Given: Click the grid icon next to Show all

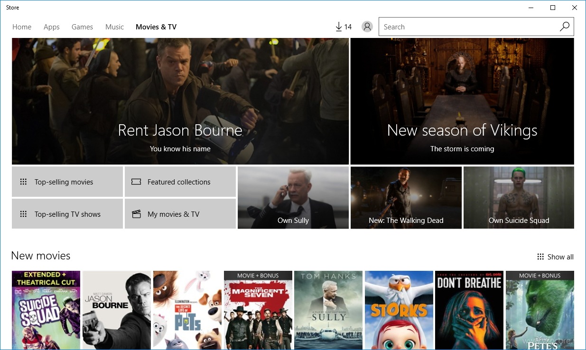Looking at the screenshot, I should (x=540, y=257).
